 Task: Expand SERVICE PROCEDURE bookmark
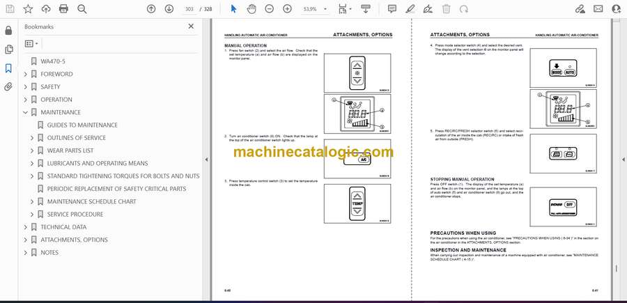(32, 215)
